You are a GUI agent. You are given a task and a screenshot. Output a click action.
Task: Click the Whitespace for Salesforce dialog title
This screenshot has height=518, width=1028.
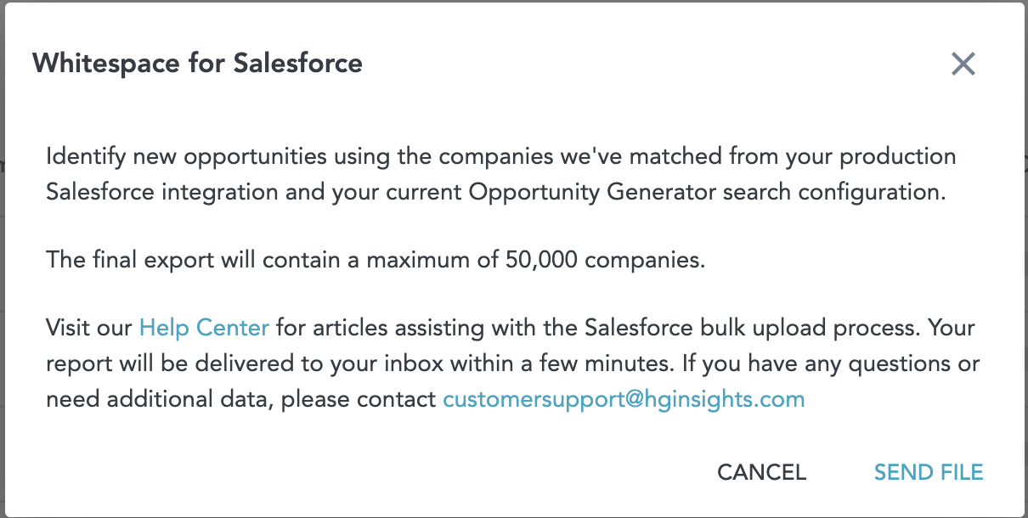[197, 63]
